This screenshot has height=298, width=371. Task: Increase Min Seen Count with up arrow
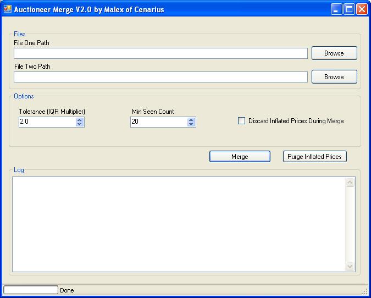[x=191, y=120]
